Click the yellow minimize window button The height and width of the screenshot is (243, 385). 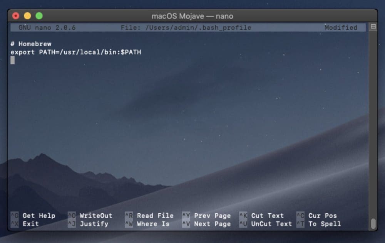click(x=27, y=16)
